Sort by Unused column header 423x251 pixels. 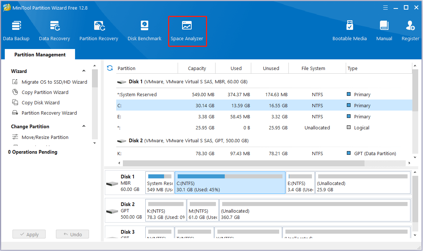coord(271,68)
